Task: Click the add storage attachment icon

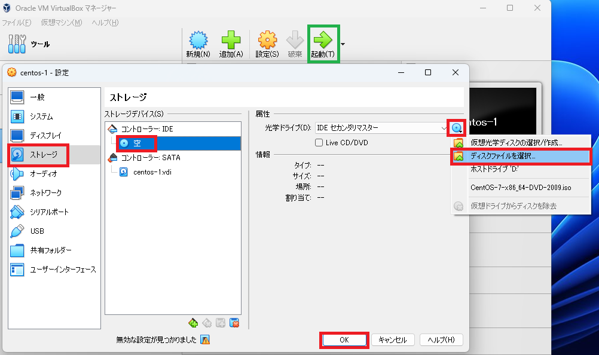Action: tap(221, 323)
